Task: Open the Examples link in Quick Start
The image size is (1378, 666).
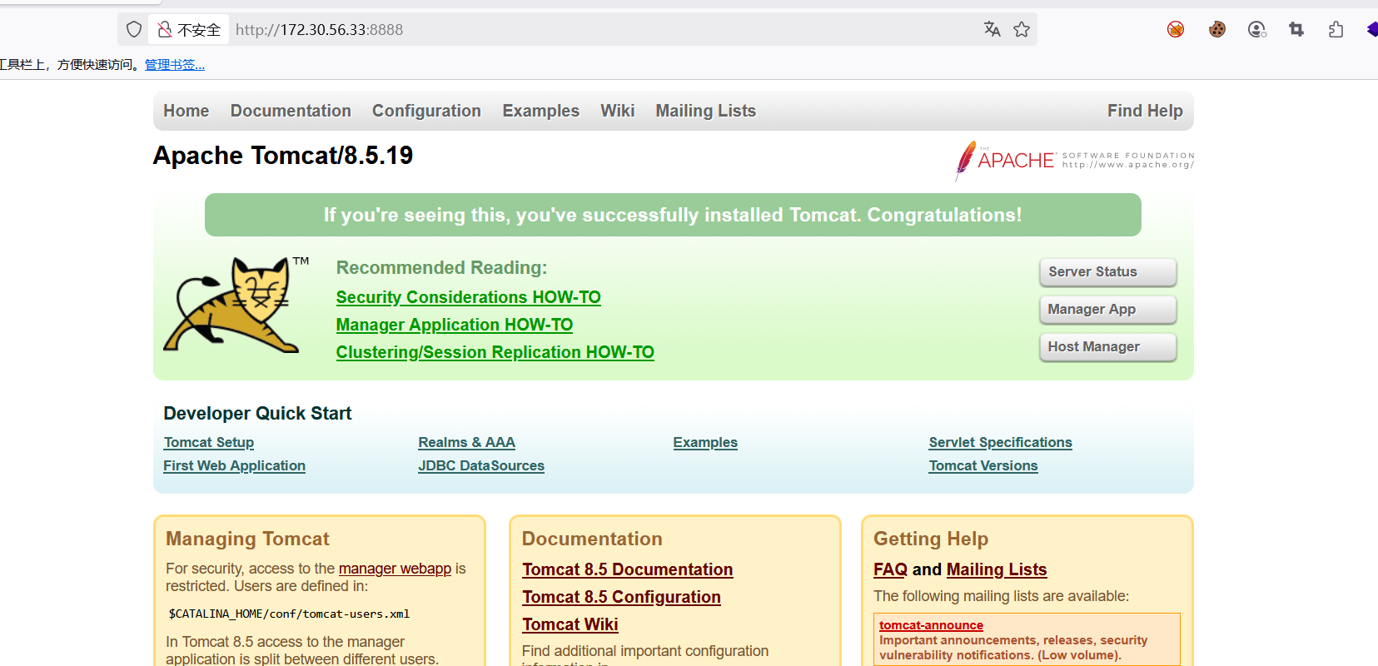Action: point(705,443)
